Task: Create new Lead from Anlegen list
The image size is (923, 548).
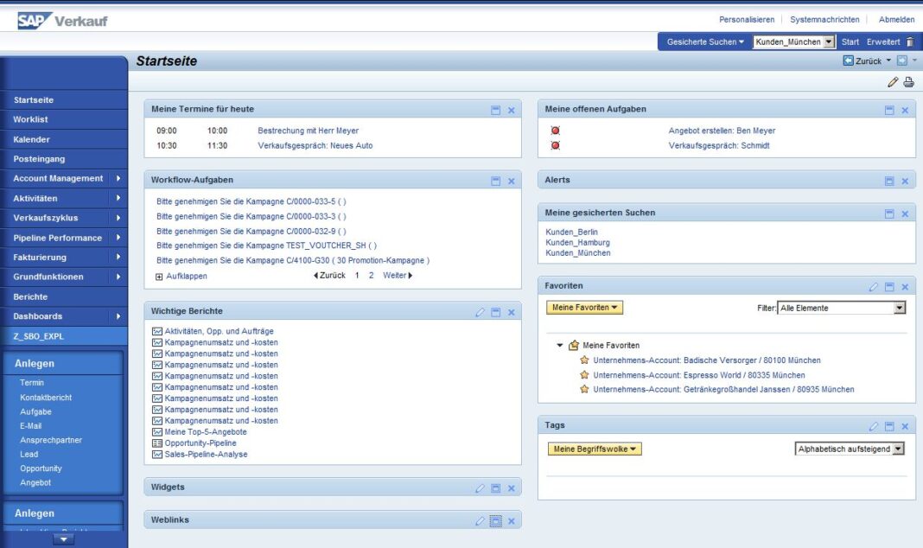Action: click(x=29, y=455)
